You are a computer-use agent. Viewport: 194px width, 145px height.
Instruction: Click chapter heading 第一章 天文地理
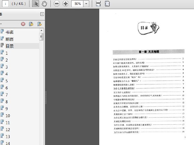coord(149,52)
